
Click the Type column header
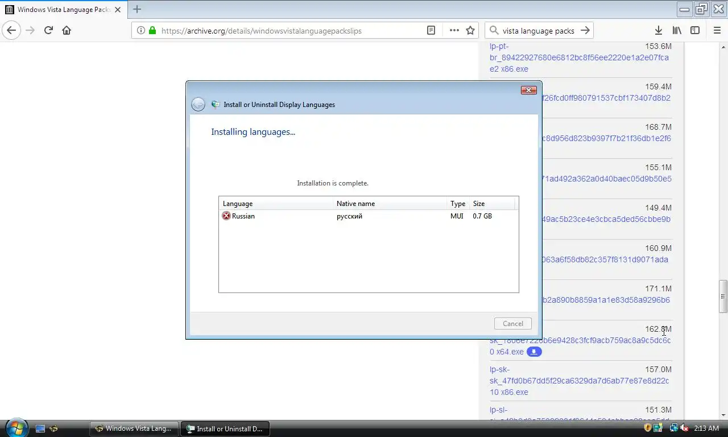pyautogui.click(x=458, y=203)
